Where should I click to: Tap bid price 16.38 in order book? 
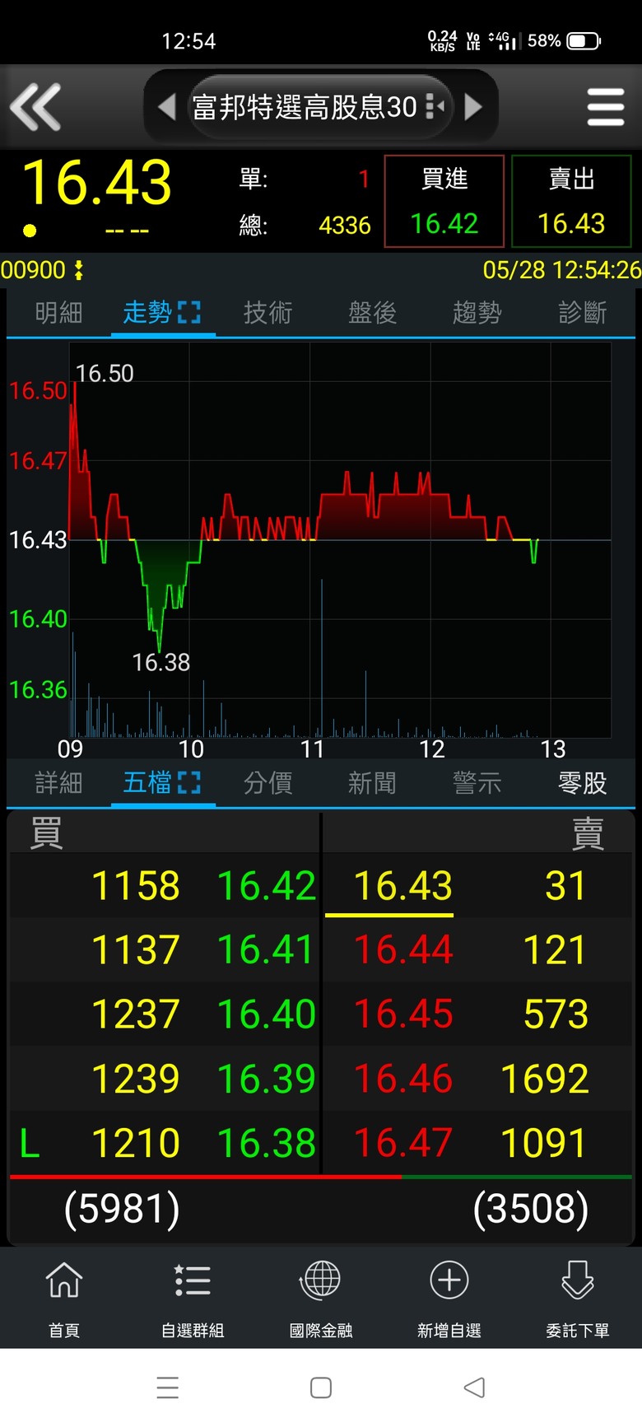tap(267, 1143)
